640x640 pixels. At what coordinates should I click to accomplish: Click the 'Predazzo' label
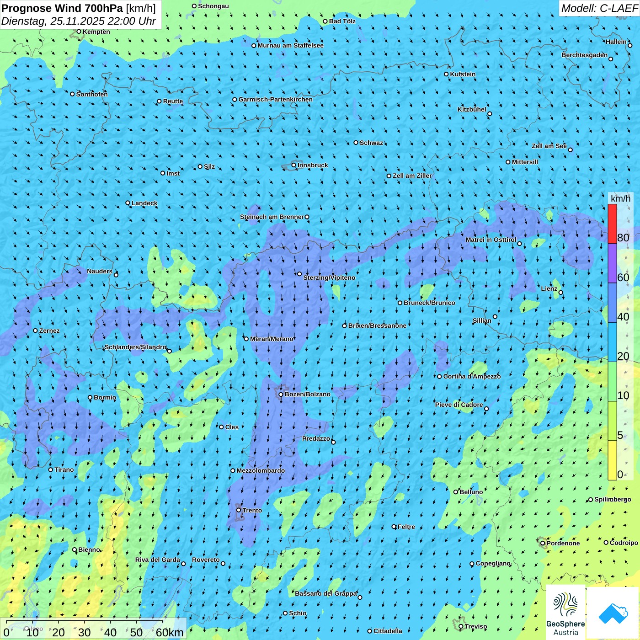(x=316, y=438)
